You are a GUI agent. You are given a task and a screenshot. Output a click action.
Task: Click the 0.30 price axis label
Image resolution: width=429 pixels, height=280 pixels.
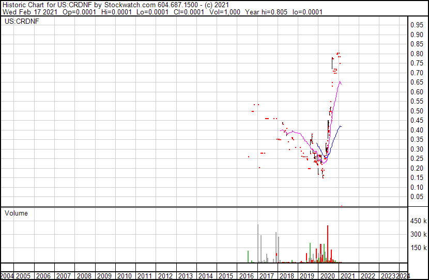point(417,149)
